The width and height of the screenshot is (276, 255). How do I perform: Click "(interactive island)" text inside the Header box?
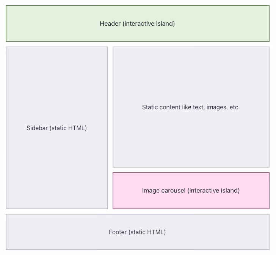coord(149,23)
